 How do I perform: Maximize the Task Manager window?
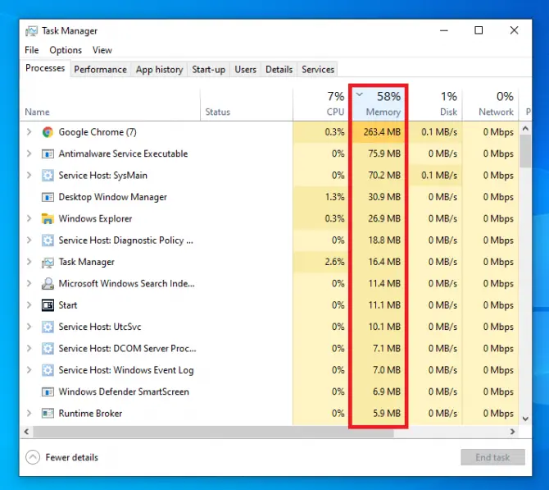479,30
